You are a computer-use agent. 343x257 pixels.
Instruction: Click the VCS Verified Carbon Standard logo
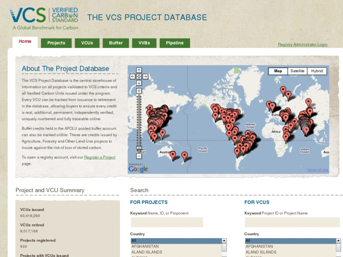point(44,18)
